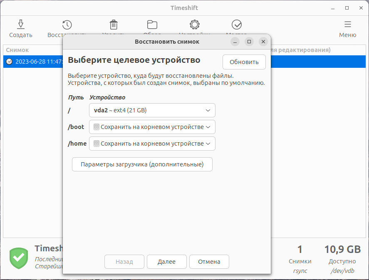Viewport: 369px width, 280px height.
Task: Open settings via the gear icon in toolbar
Action: [x=195, y=25]
